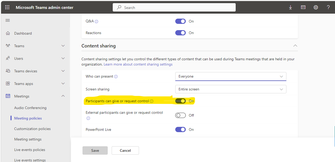
Task: Open the Who can present dropdown
Action: 231,76
